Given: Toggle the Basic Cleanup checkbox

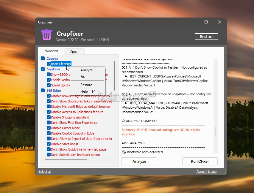Looking at the screenshot, I should click(49, 64).
